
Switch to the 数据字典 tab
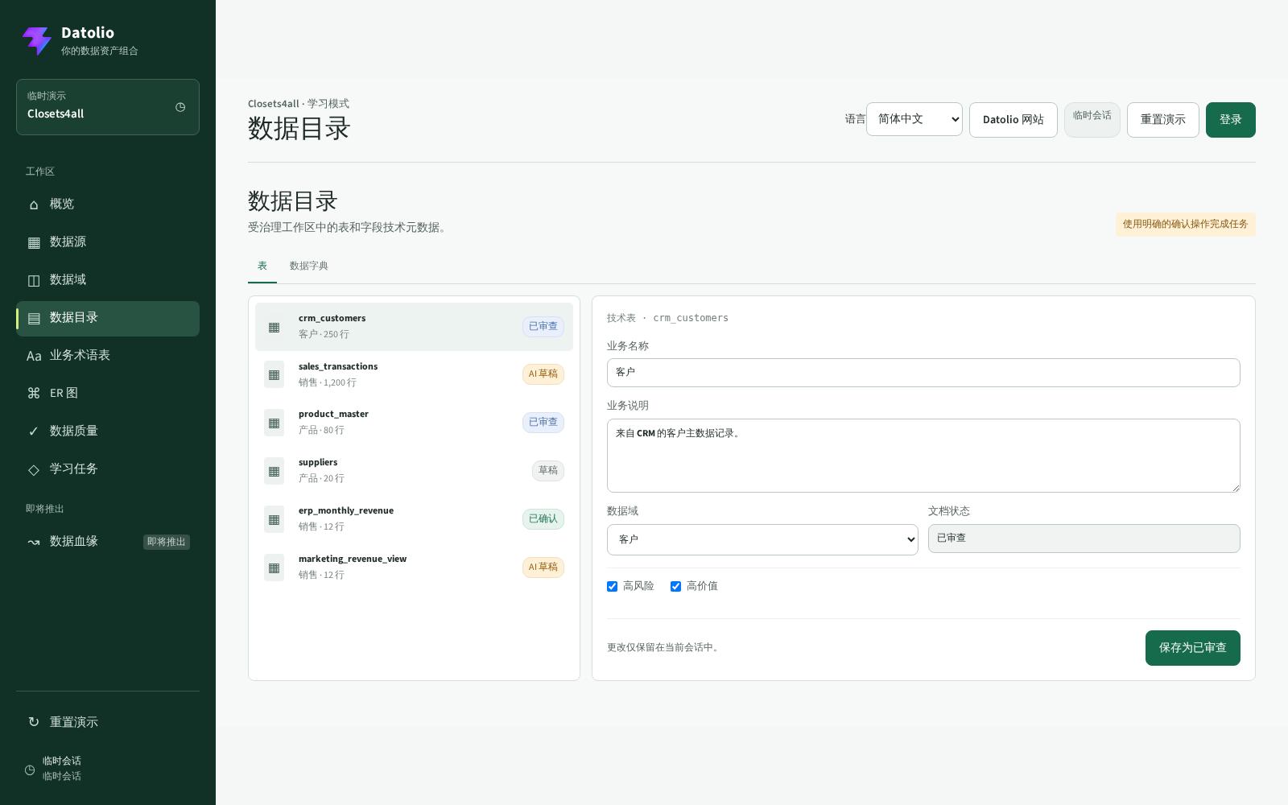[309, 266]
